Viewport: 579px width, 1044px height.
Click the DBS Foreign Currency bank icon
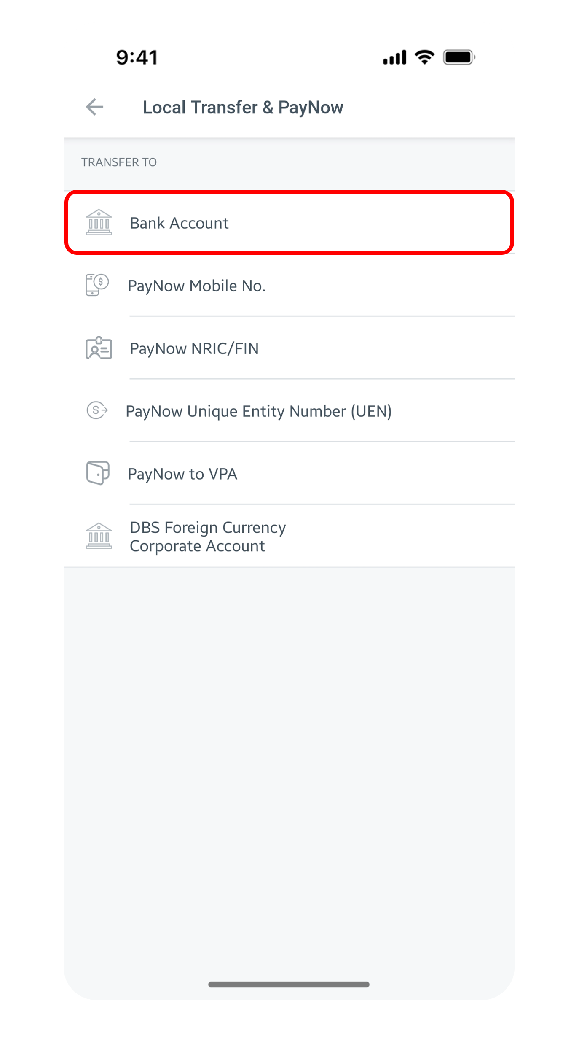click(99, 536)
